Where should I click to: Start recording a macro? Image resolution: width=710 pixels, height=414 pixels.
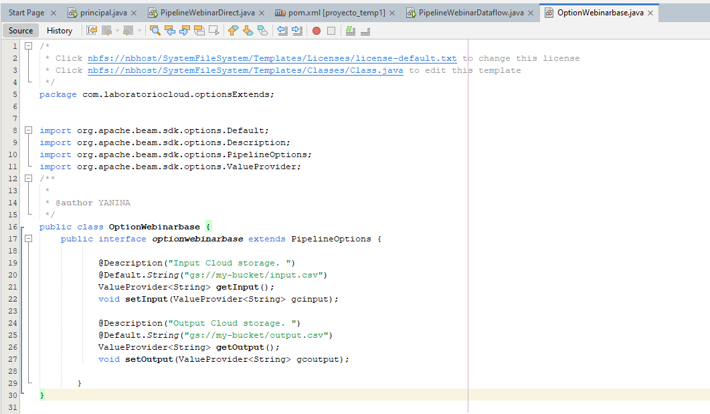(315, 31)
